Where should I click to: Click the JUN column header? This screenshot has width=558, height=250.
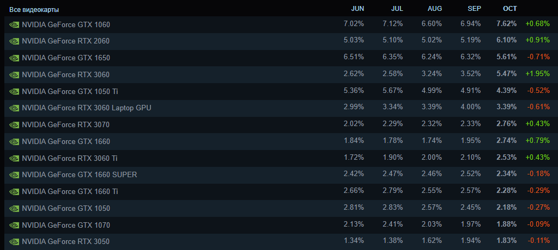coord(357,9)
